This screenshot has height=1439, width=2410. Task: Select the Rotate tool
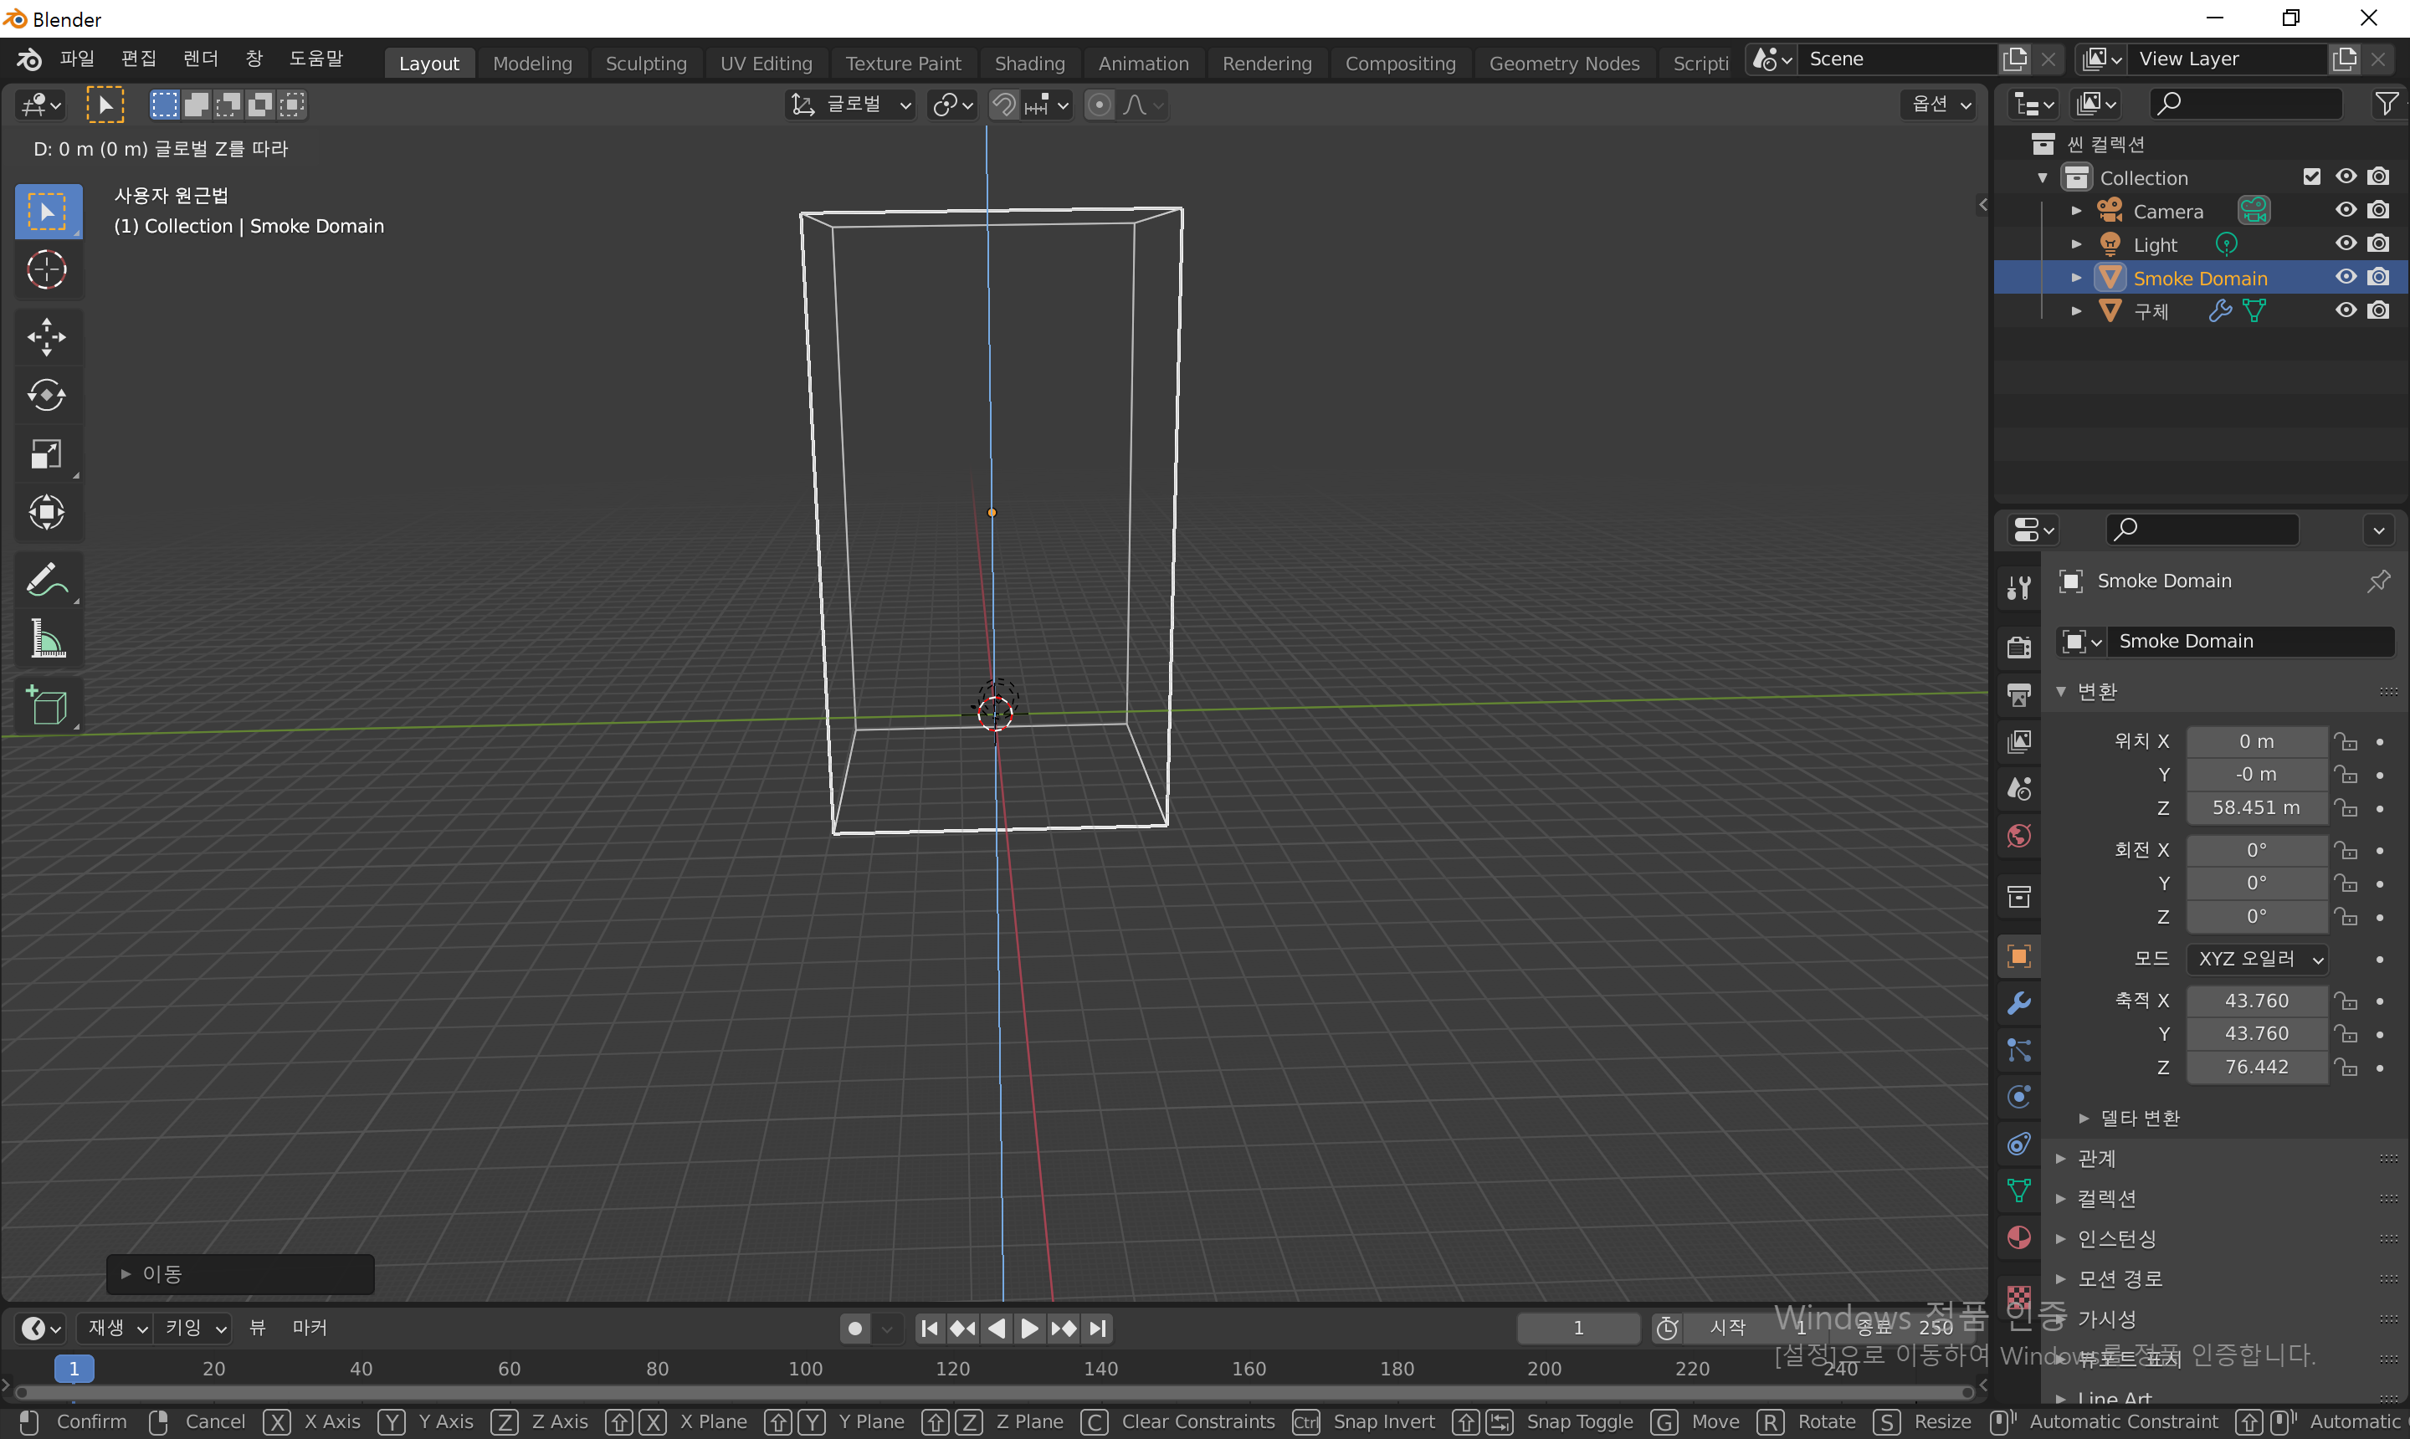point(48,395)
